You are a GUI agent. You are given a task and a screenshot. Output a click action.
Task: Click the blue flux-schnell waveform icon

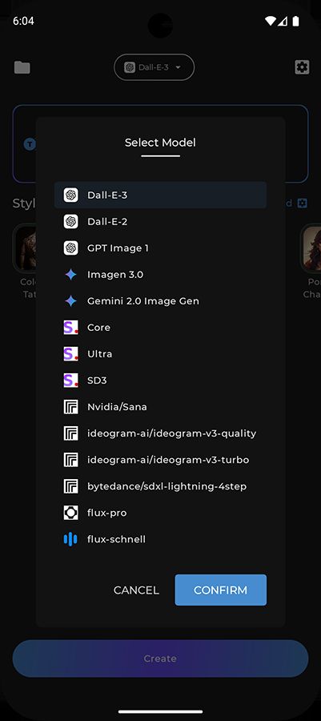coord(70,539)
